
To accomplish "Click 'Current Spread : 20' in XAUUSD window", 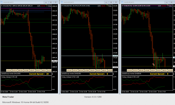I will (x=39, y=74).
